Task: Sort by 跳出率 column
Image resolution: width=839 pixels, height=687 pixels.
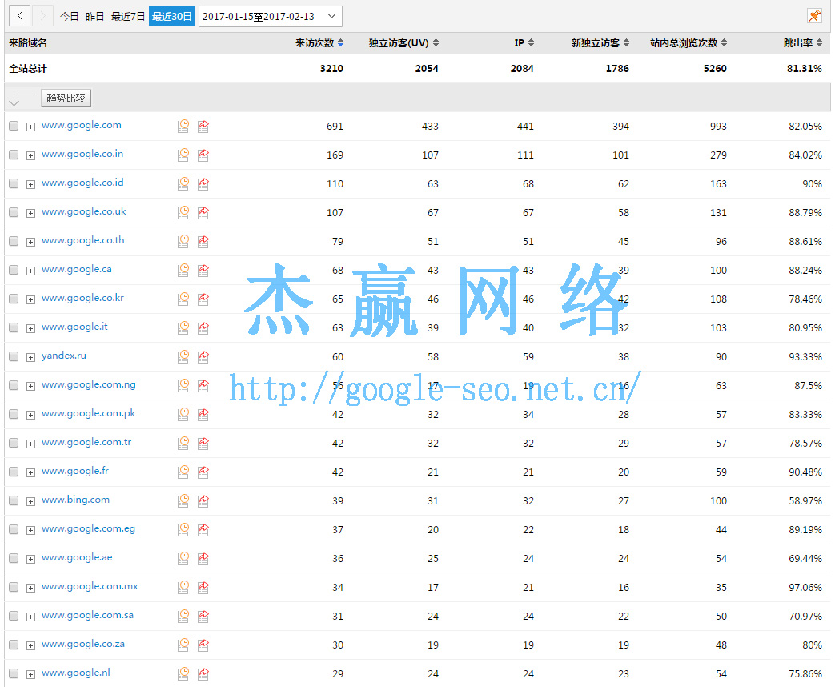Action: (x=803, y=42)
